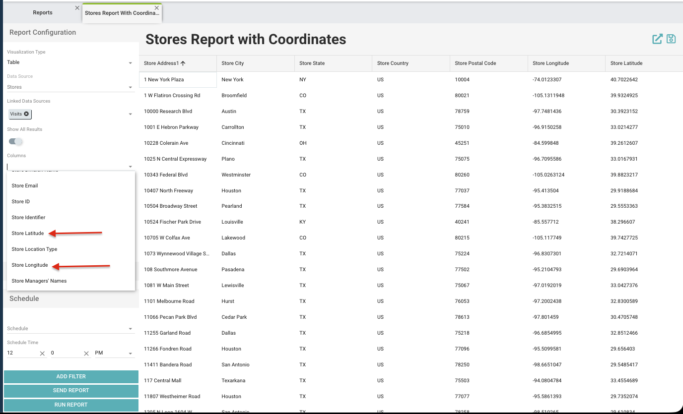The height and width of the screenshot is (414, 683).
Task: Click latitude value 29.656403
Action: click(644, 349)
